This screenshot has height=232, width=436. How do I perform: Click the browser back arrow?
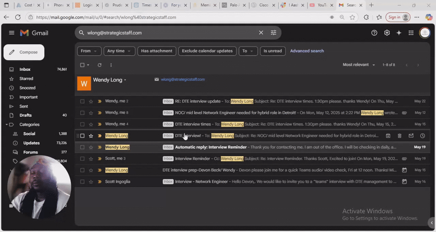pos(6,17)
